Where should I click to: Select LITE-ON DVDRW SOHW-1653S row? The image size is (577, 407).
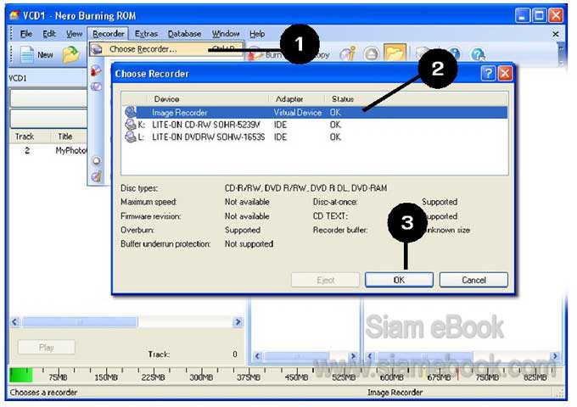[x=315, y=137]
